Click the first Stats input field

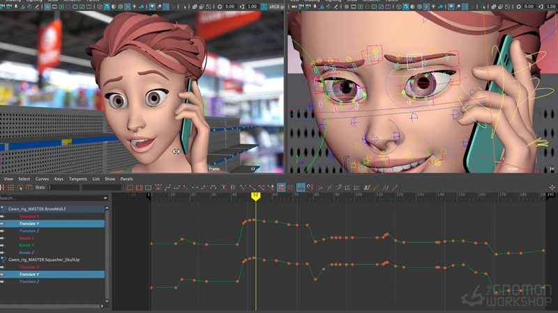64,187
